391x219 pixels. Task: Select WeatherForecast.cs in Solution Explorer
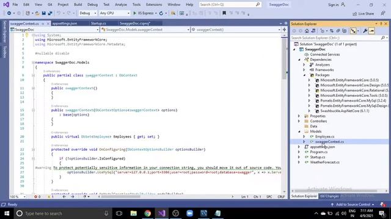(x=324, y=162)
